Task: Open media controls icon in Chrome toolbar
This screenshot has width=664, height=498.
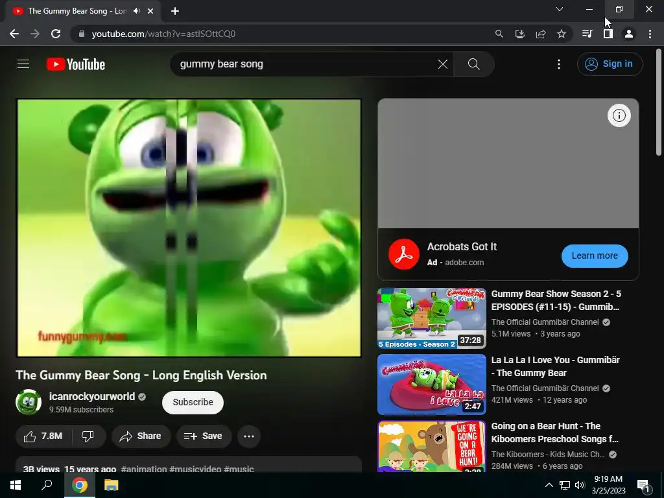Action: (x=587, y=34)
